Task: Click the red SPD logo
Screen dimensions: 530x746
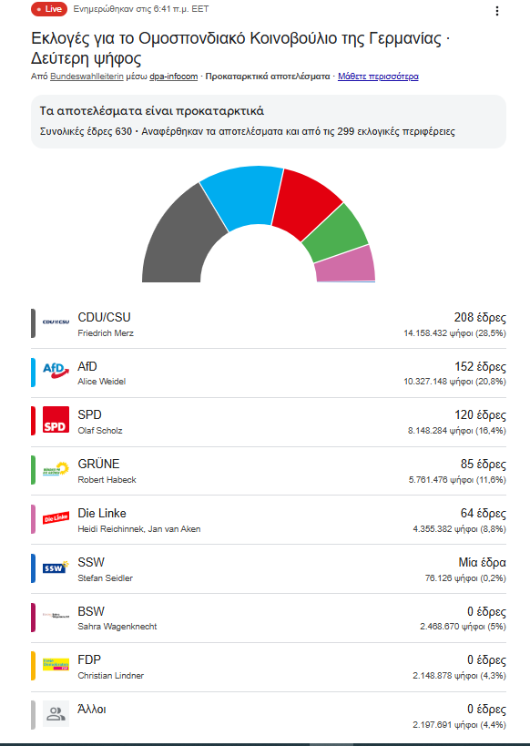Action: click(x=56, y=420)
